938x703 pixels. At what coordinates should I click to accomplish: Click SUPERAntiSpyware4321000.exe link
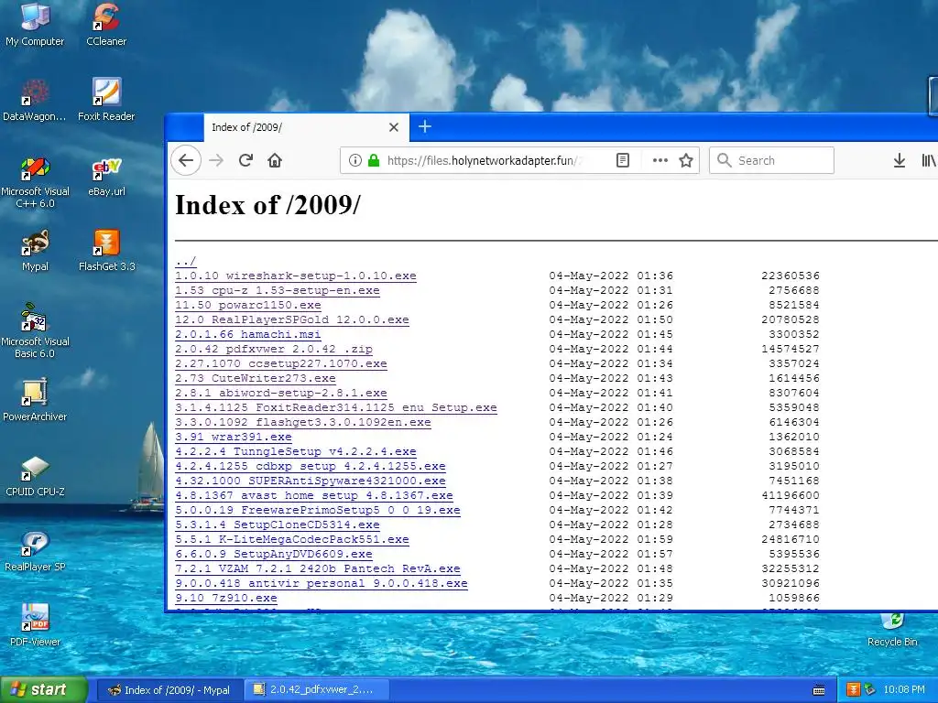coord(310,481)
